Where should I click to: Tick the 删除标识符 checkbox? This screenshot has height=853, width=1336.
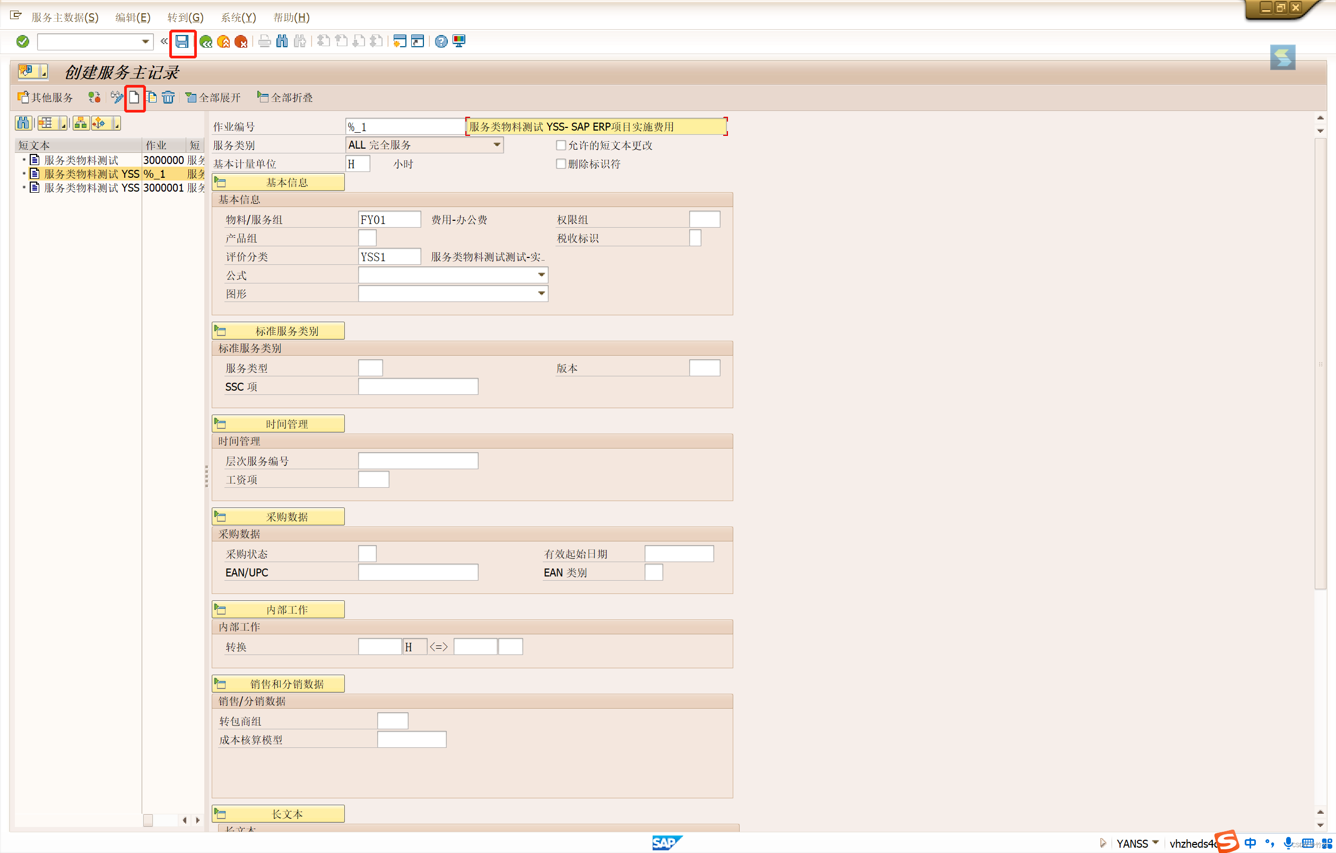[561, 163]
